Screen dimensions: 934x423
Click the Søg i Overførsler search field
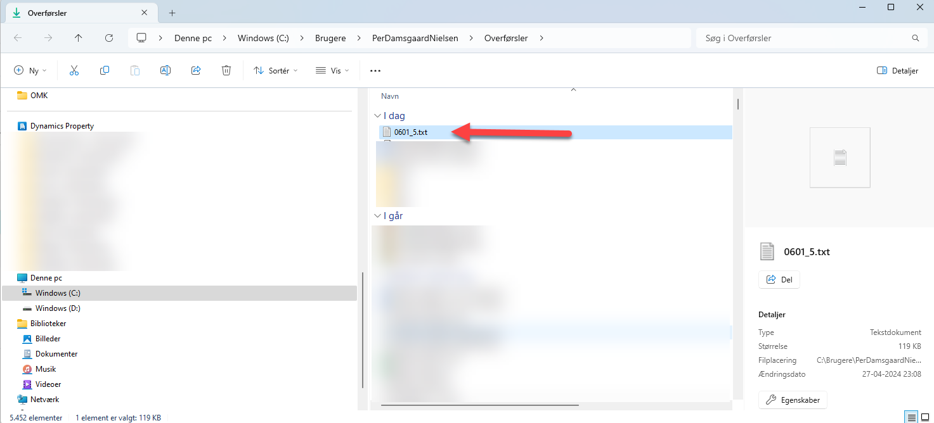pyautogui.click(x=805, y=38)
